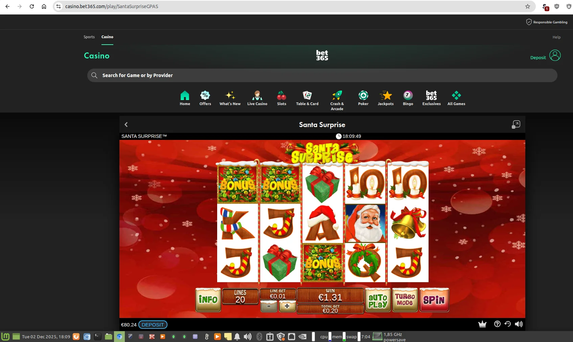
Task: Open the Crash & Arcade category
Action: point(337,100)
